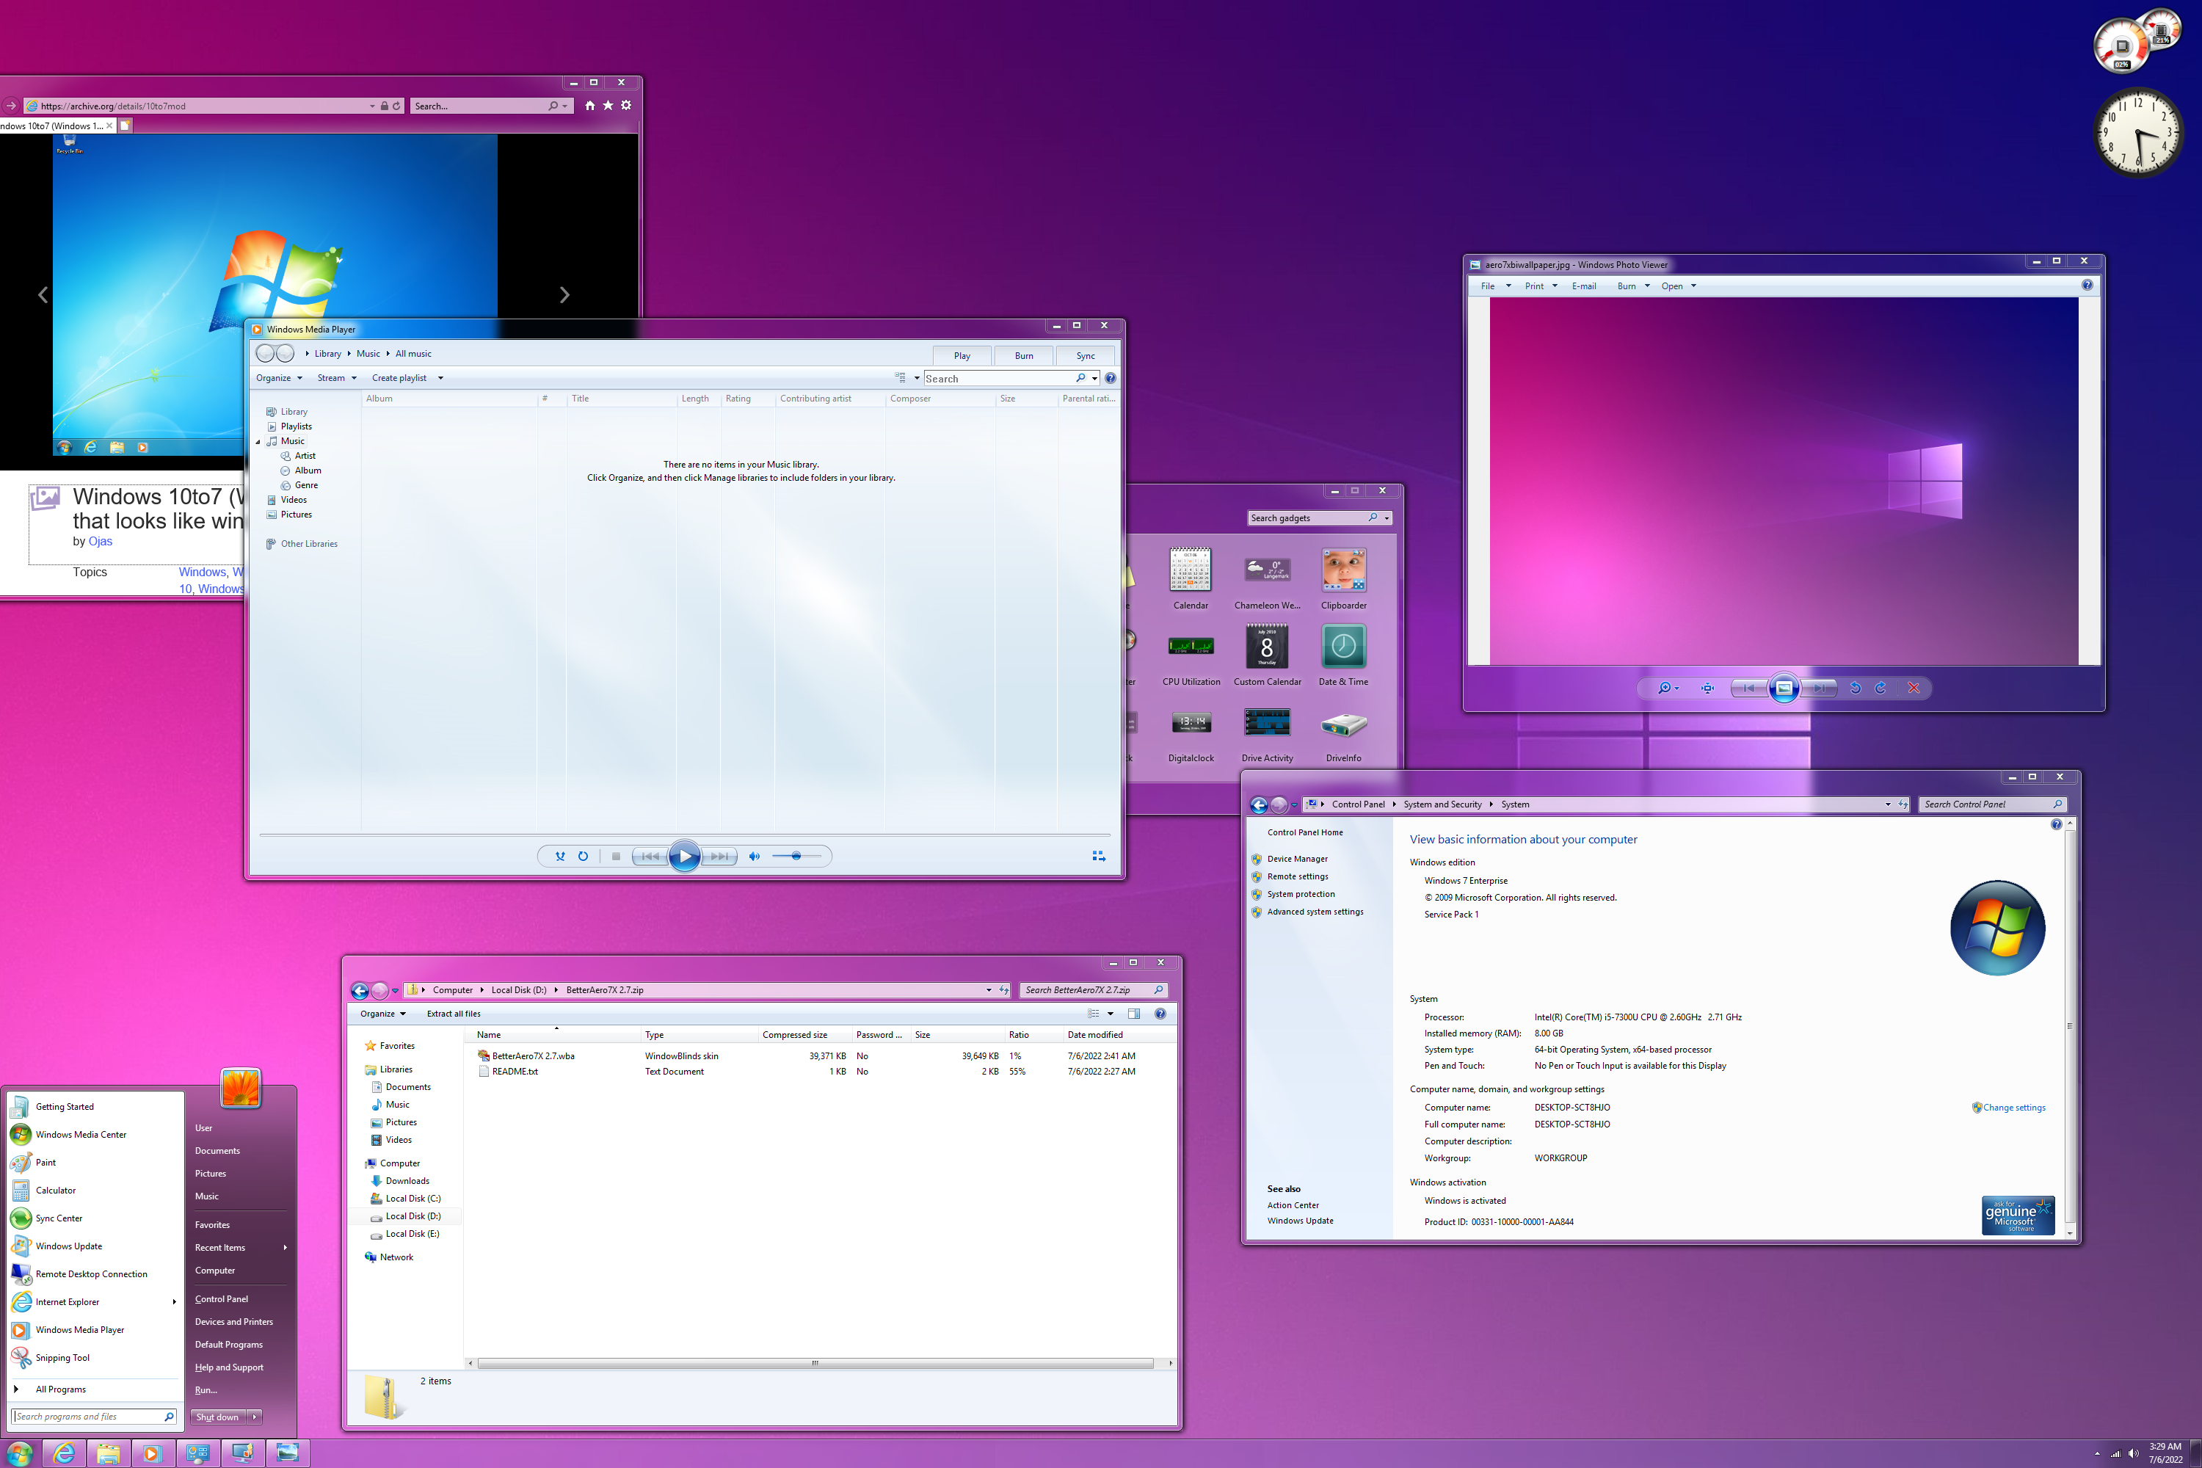
Task: Go to the Internet Explorer home page
Action: (589, 106)
